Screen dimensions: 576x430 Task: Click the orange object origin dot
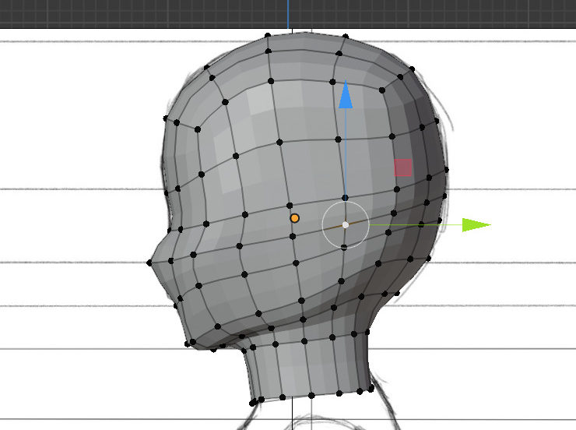[294, 219]
